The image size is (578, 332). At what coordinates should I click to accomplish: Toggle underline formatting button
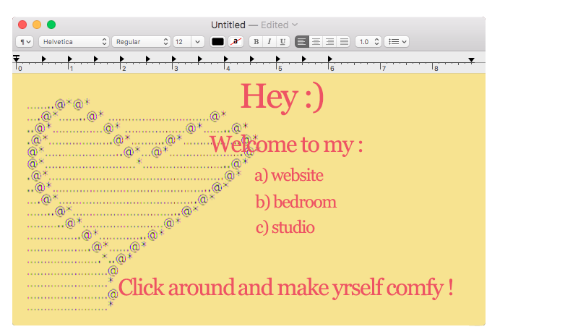(x=283, y=42)
